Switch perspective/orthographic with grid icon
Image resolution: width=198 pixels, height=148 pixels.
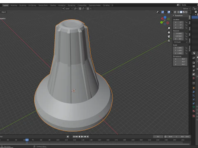(169, 41)
